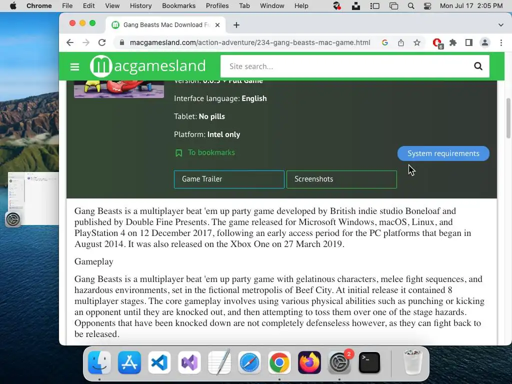Expand the tab search chevron

click(x=501, y=25)
